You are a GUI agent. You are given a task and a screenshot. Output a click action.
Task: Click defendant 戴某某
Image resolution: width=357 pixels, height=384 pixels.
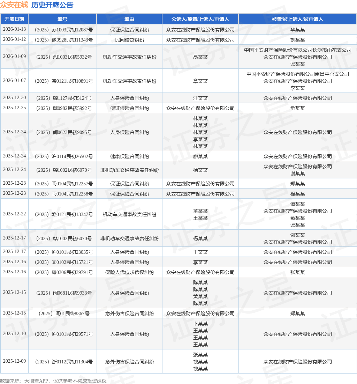point(298,218)
